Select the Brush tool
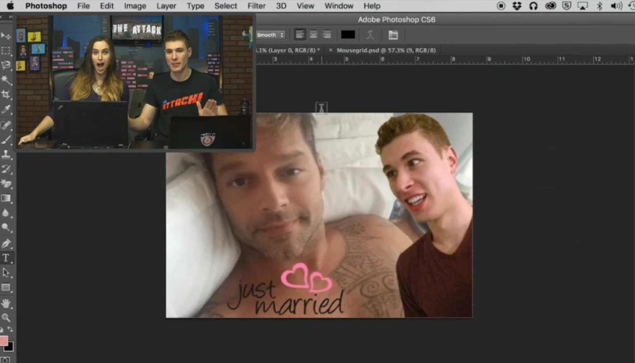The image size is (635, 363). (x=6, y=140)
